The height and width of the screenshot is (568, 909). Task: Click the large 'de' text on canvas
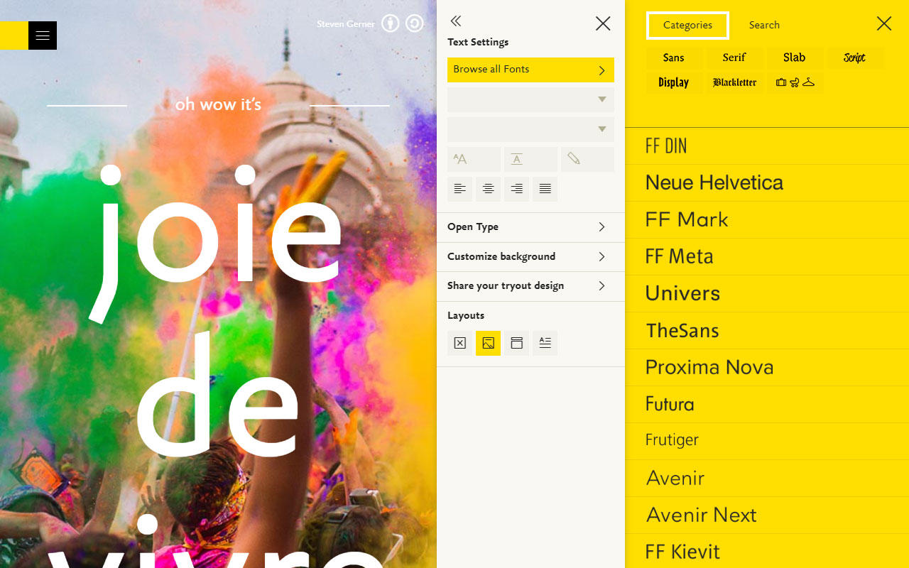218,394
